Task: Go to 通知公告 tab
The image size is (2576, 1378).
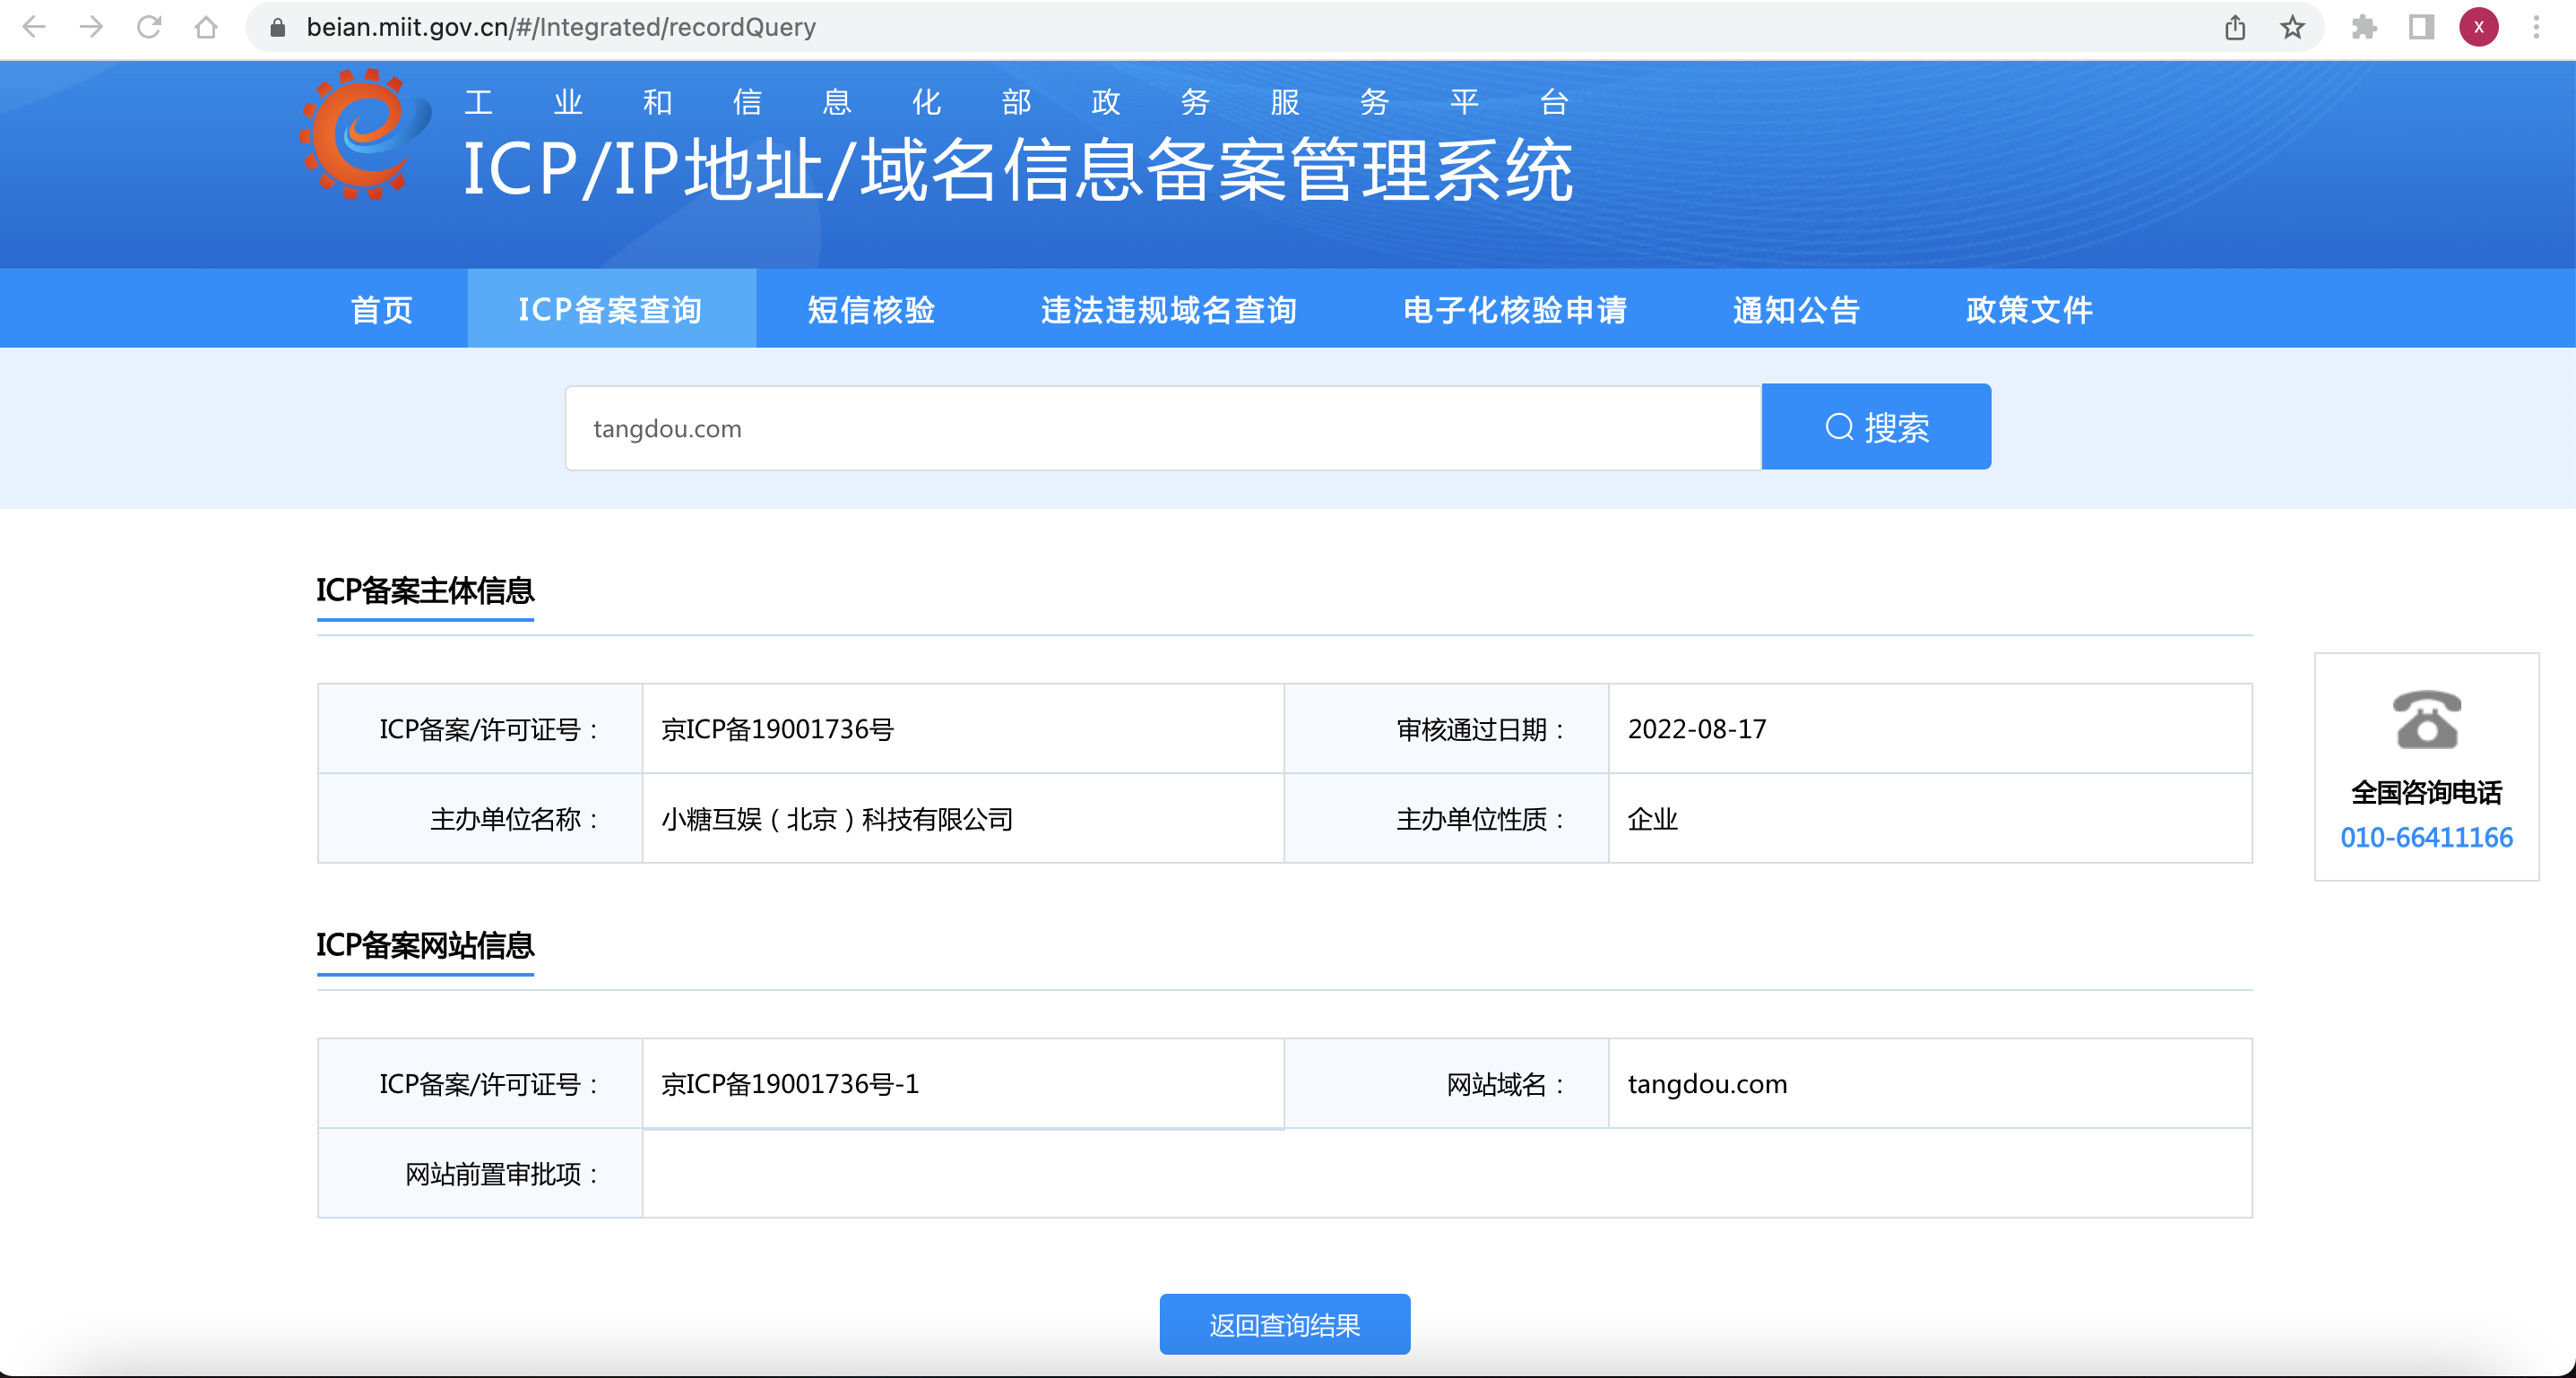Action: click(x=1796, y=310)
